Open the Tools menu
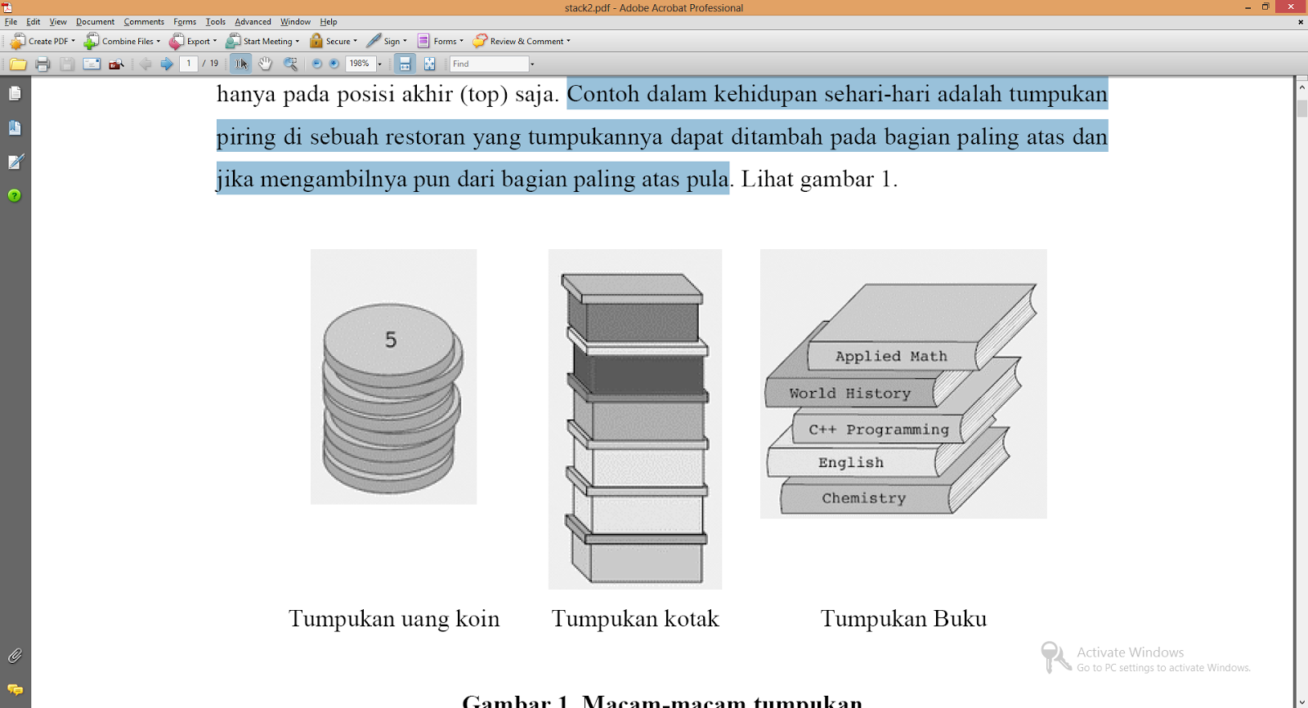Viewport: 1308px width, 708px height. point(216,22)
